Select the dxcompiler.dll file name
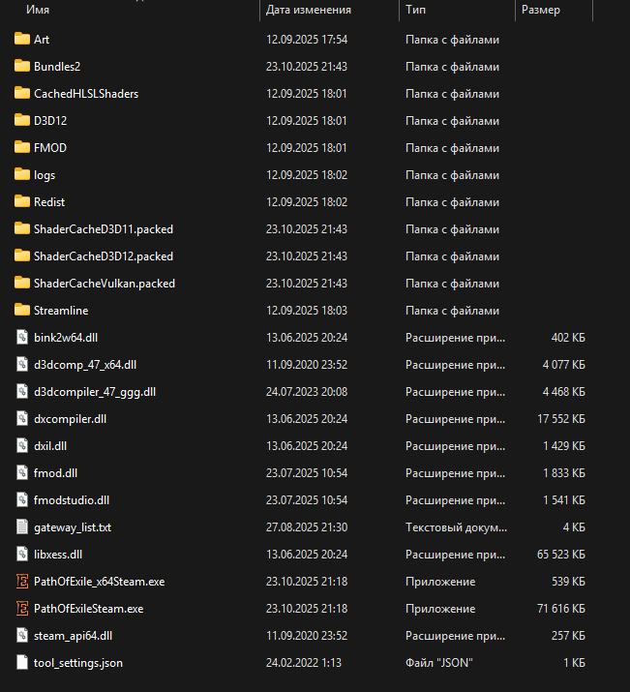Viewport: 630px width, 692px height. [70, 419]
